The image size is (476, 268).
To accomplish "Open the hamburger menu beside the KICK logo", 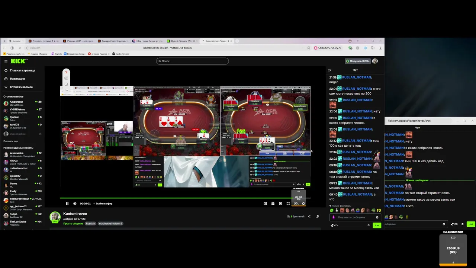I will 6,61.
